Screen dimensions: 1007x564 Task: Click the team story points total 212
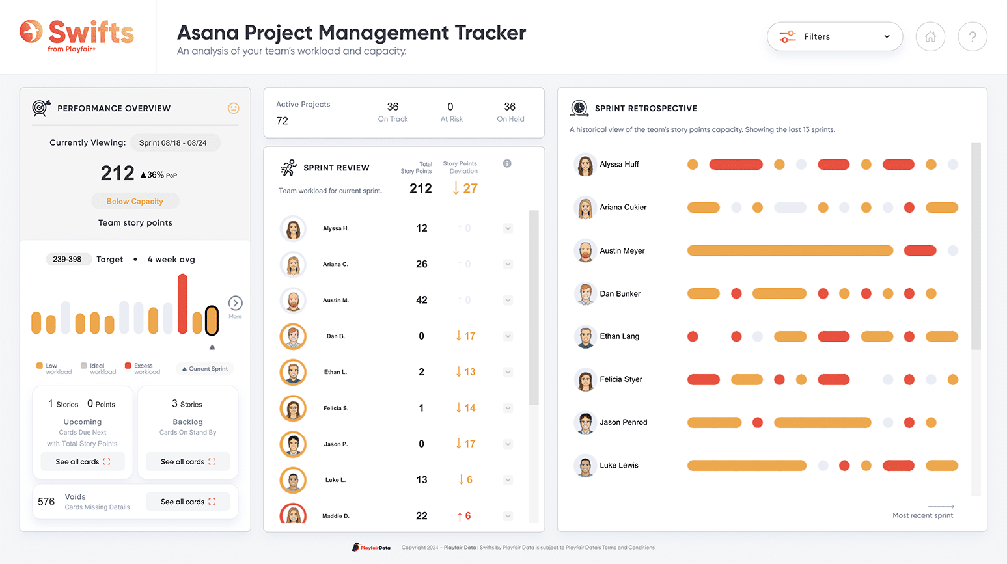click(x=118, y=173)
